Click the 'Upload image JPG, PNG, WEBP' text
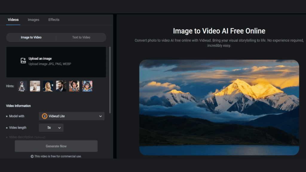The image size is (306, 172). (x=50, y=64)
